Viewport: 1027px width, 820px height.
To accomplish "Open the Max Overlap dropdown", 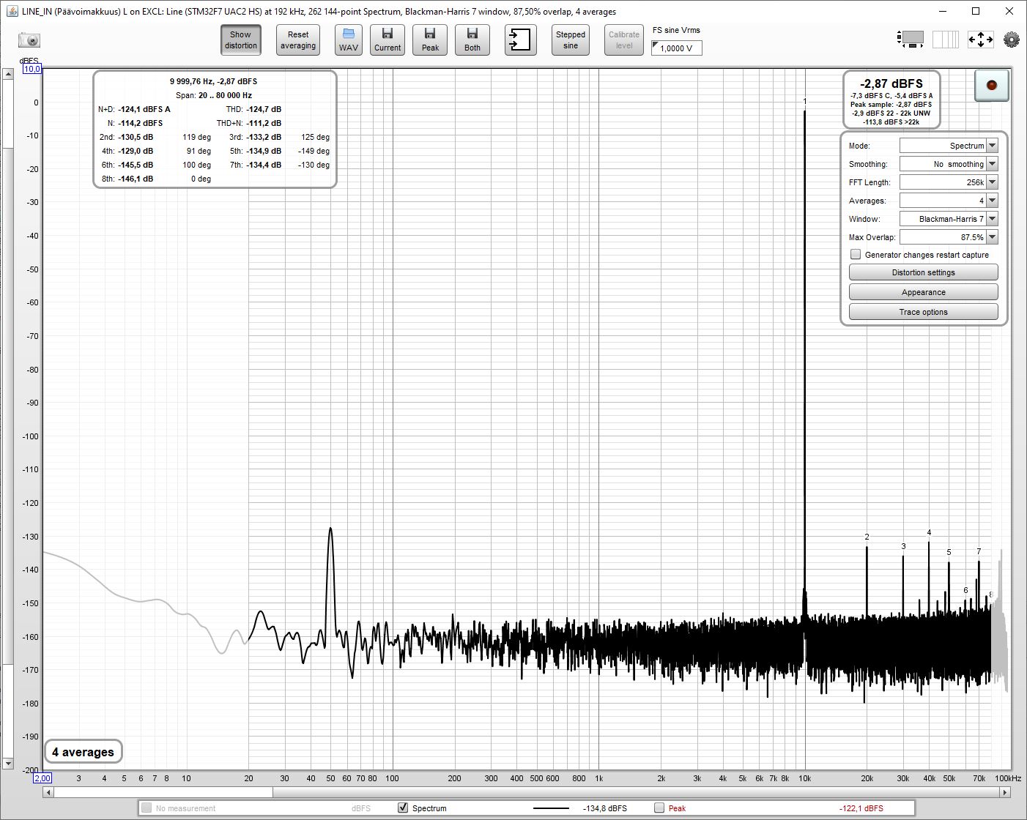I will pos(949,237).
